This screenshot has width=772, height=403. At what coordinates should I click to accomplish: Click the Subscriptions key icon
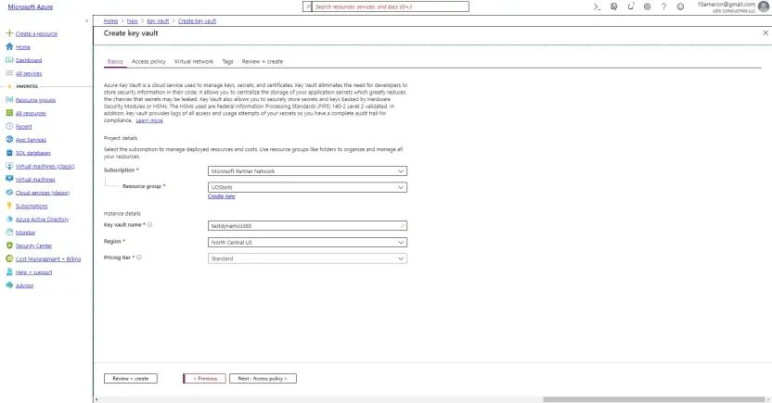pos(9,206)
